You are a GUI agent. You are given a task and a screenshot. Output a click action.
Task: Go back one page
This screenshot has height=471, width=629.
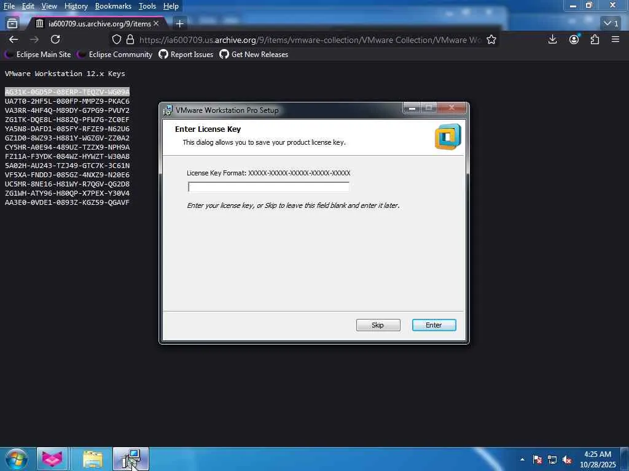click(x=14, y=39)
